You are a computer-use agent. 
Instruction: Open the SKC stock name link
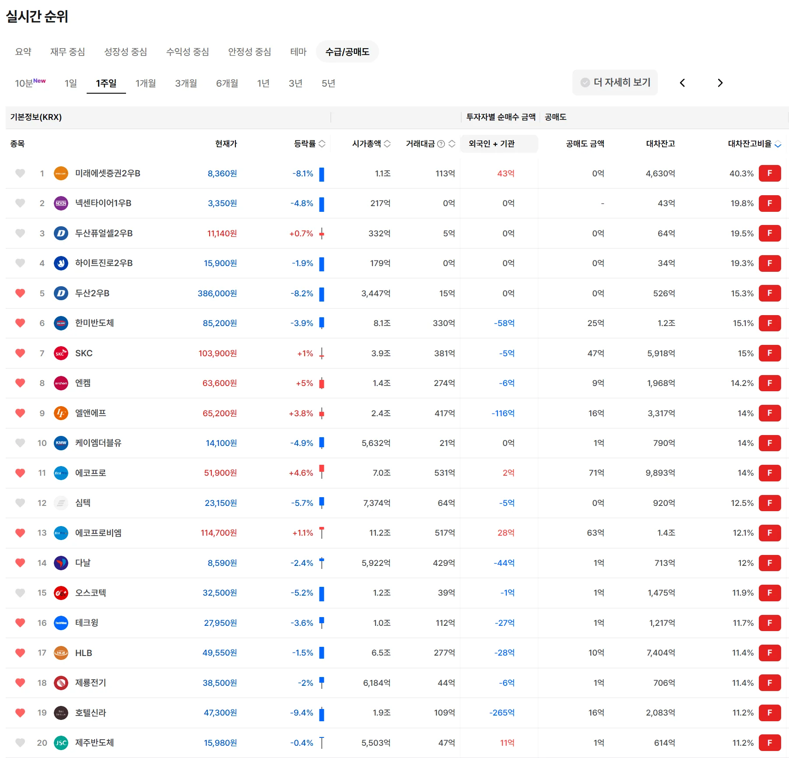[x=84, y=353]
